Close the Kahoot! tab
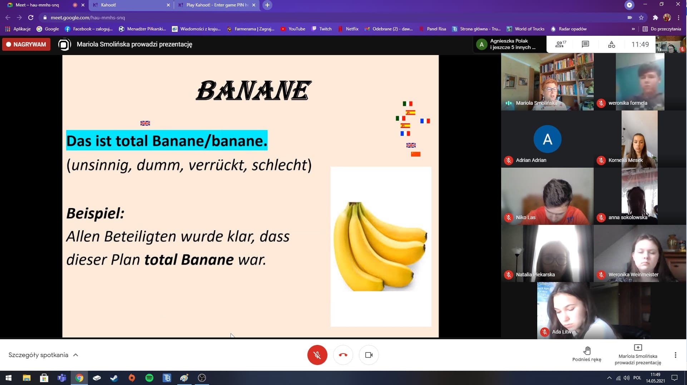The image size is (687, 385). pos(168,5)
